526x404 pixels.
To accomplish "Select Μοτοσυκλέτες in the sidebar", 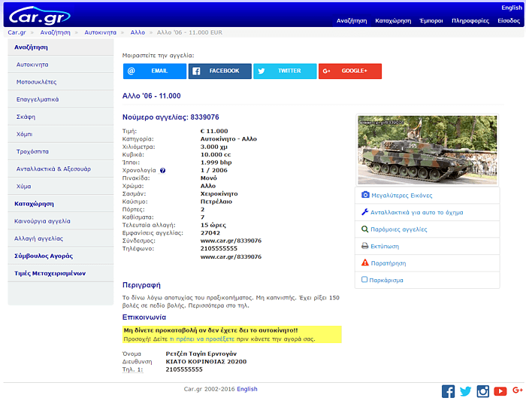I will (37, 81).
